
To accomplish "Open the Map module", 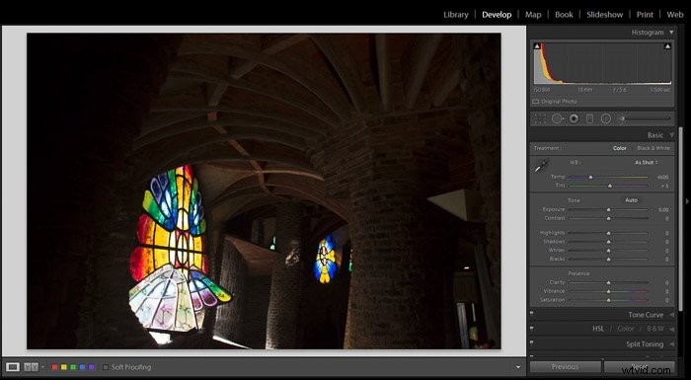I will click(533, 15).
